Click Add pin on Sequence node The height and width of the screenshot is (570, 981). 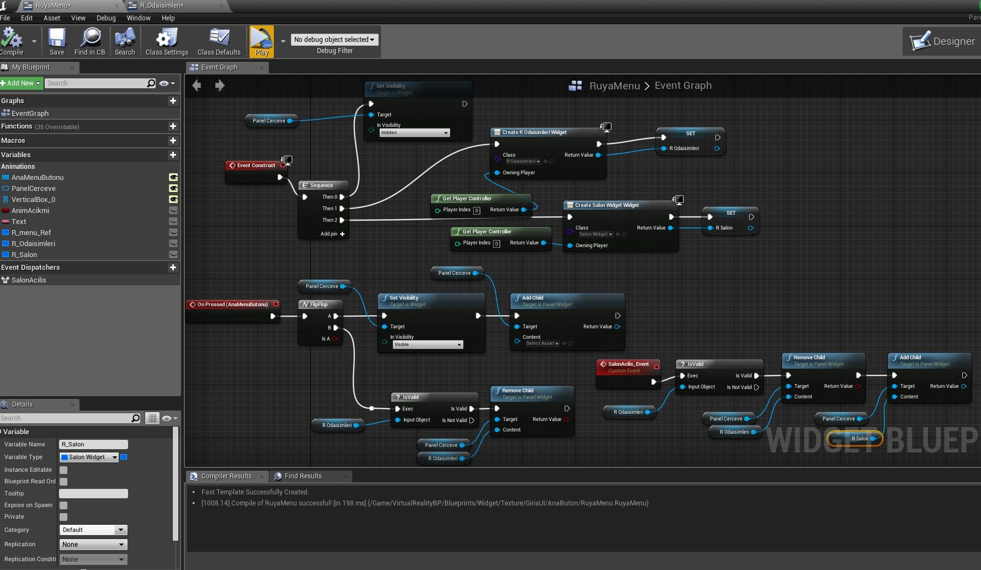(x=332, y=234)
